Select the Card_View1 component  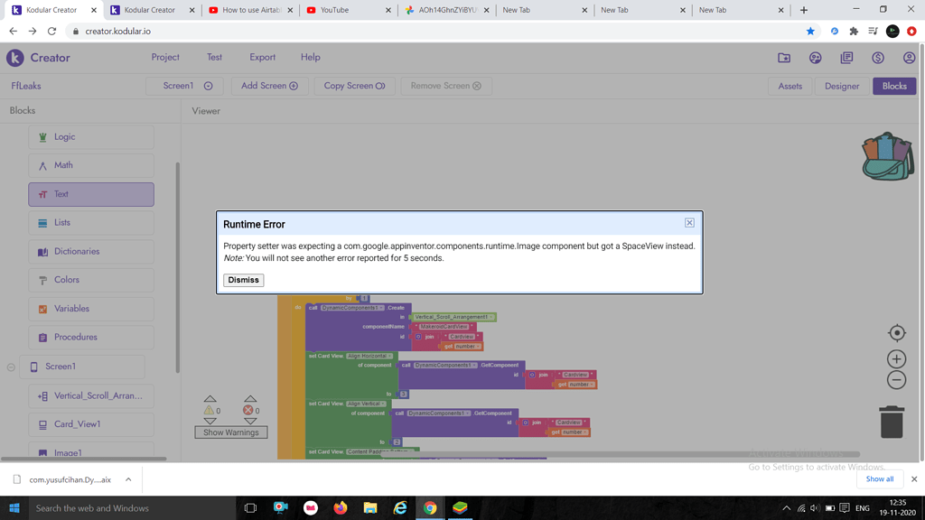point(91,424)
